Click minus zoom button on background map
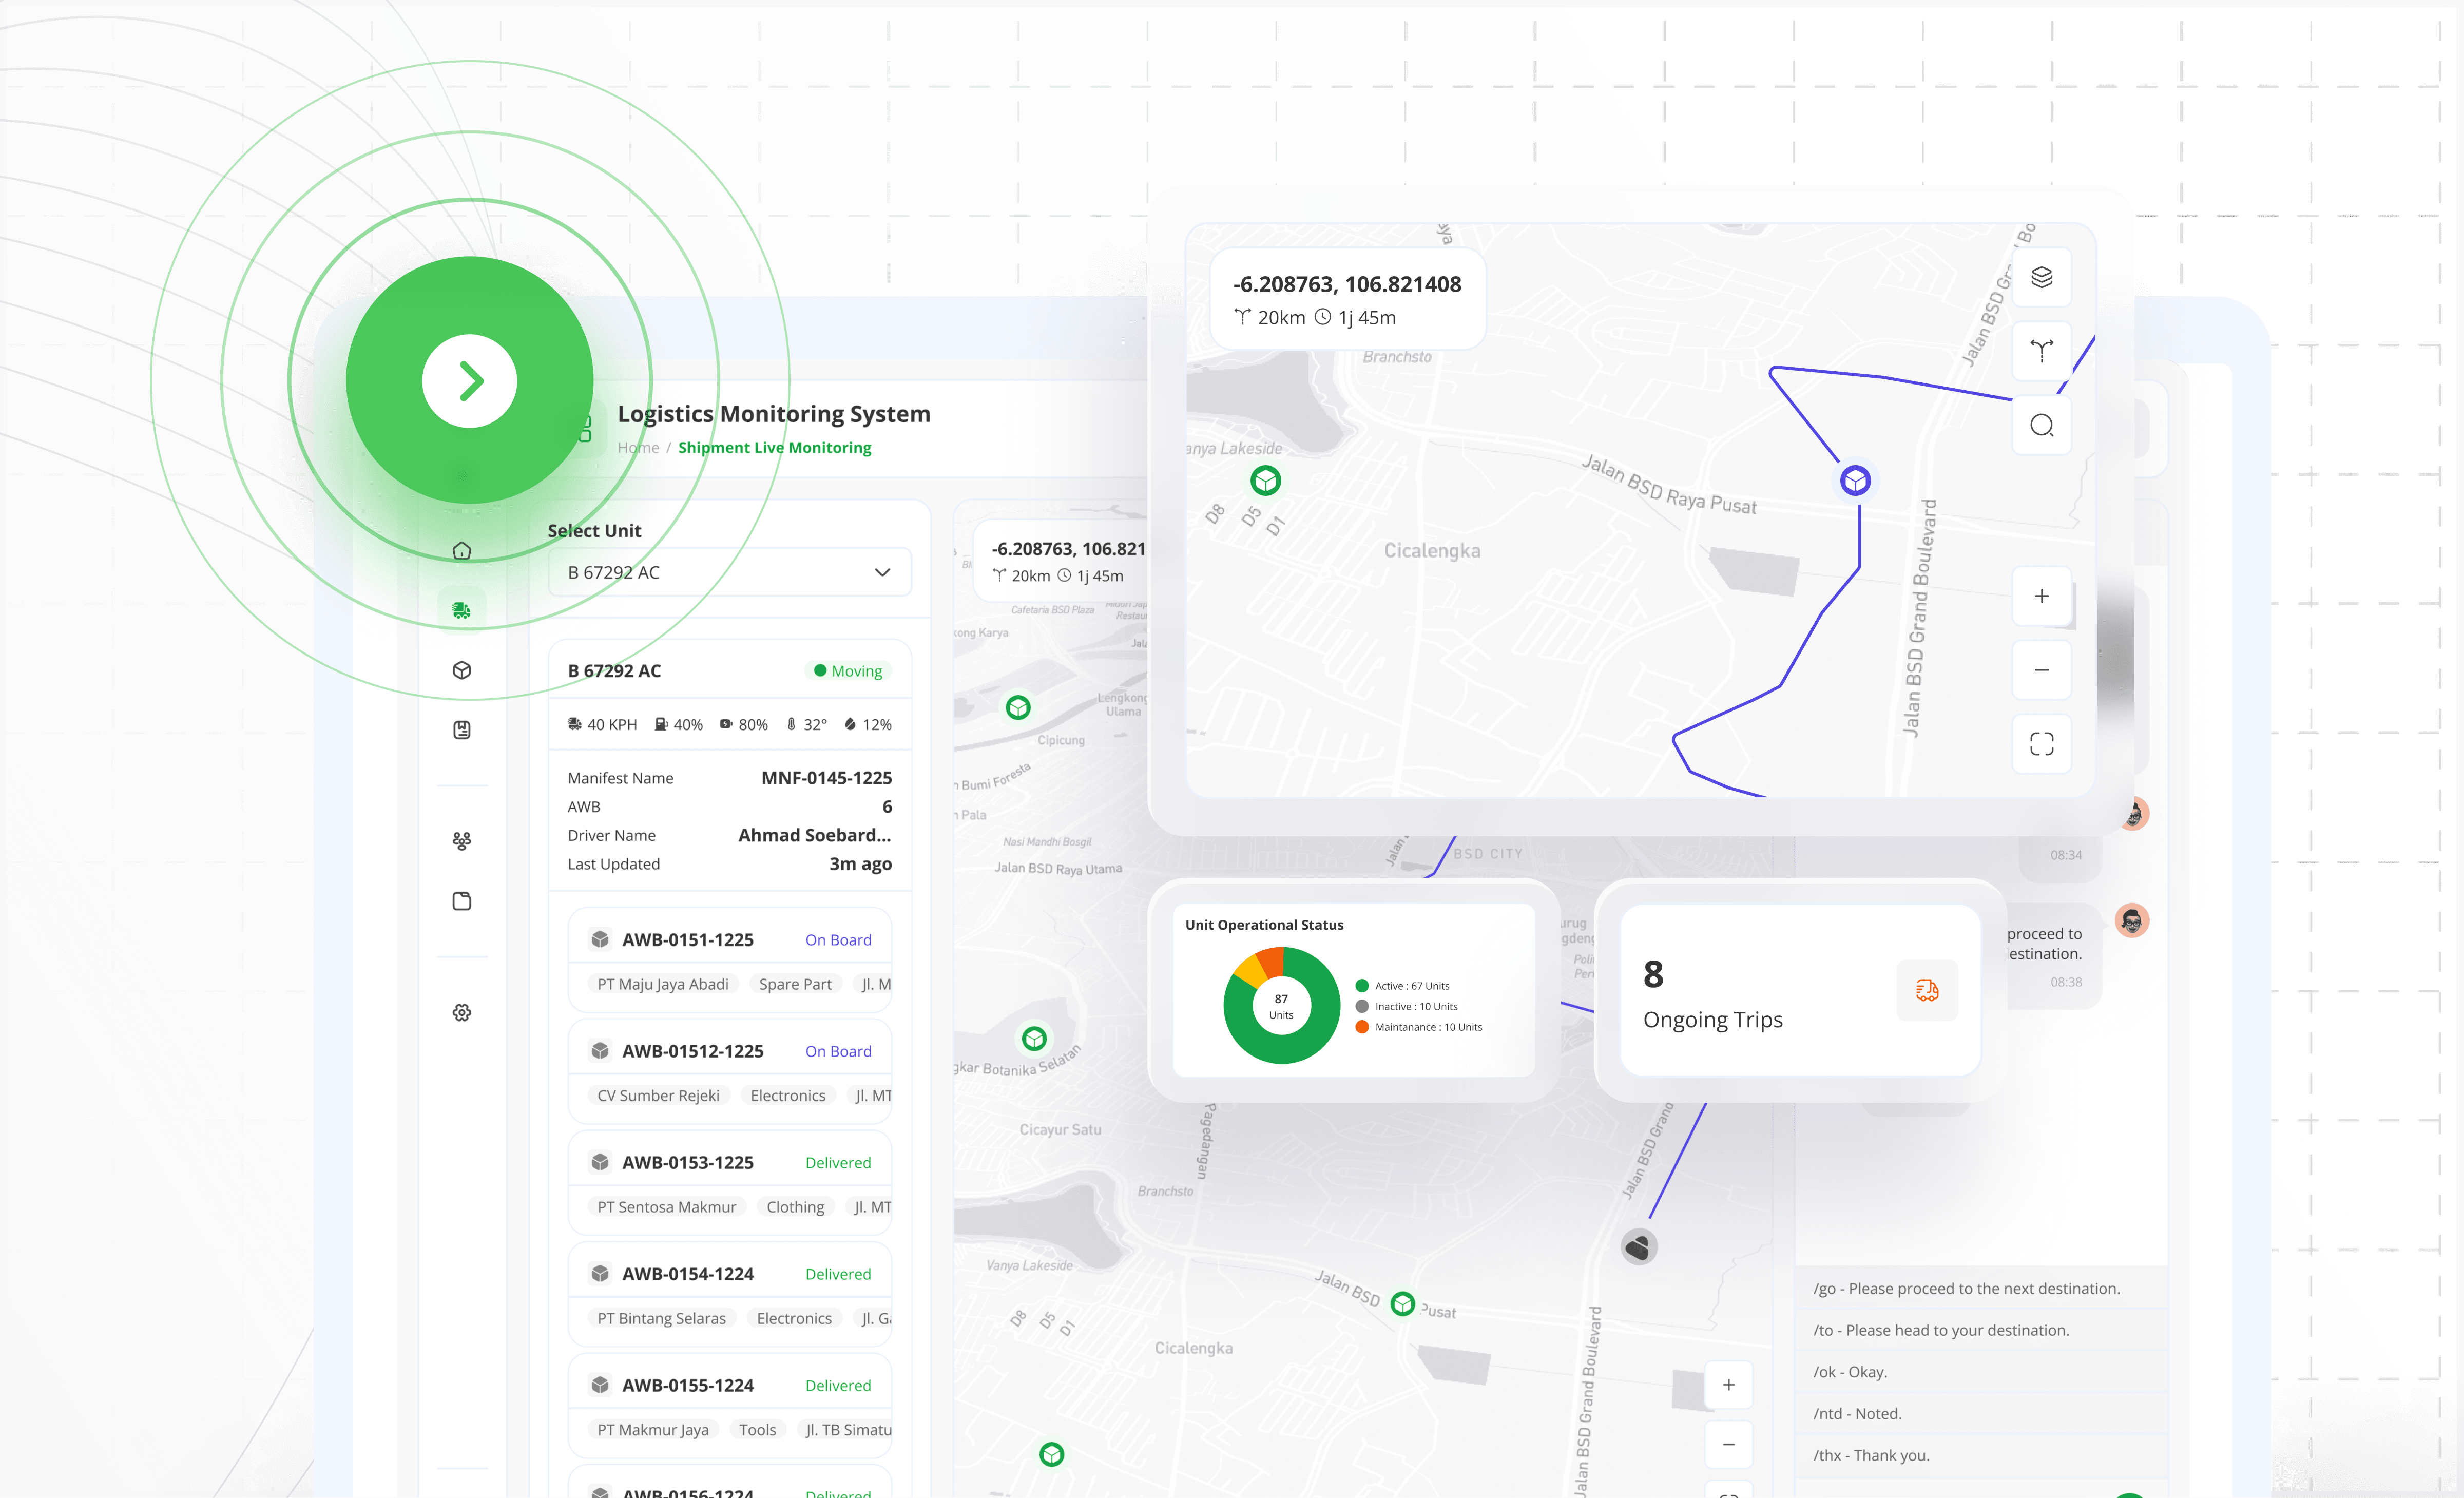Viewport: 2464px width, 1498px height. (1728, 1444)
